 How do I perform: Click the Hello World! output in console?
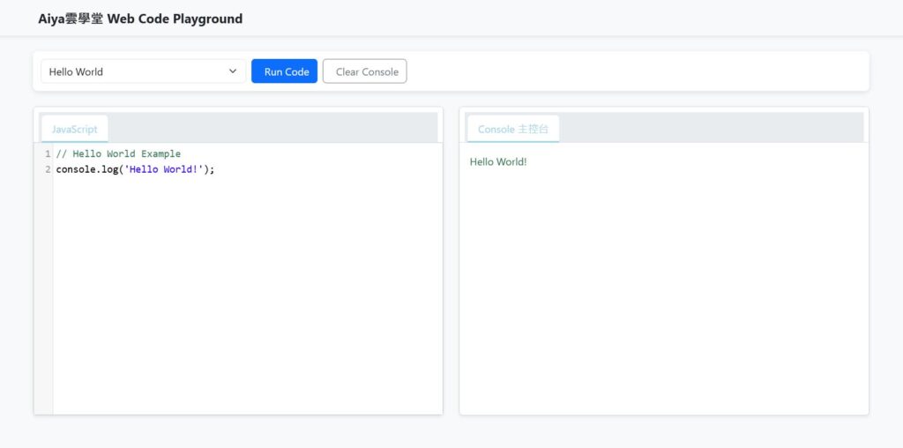(x=498, y=162)
